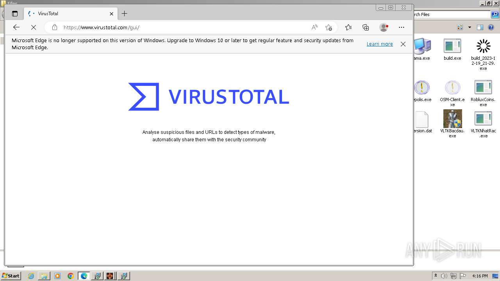The height and width of the screenshot is (281, 500).
Task: Open the Windows Start menu
Action: click(11, 276)
